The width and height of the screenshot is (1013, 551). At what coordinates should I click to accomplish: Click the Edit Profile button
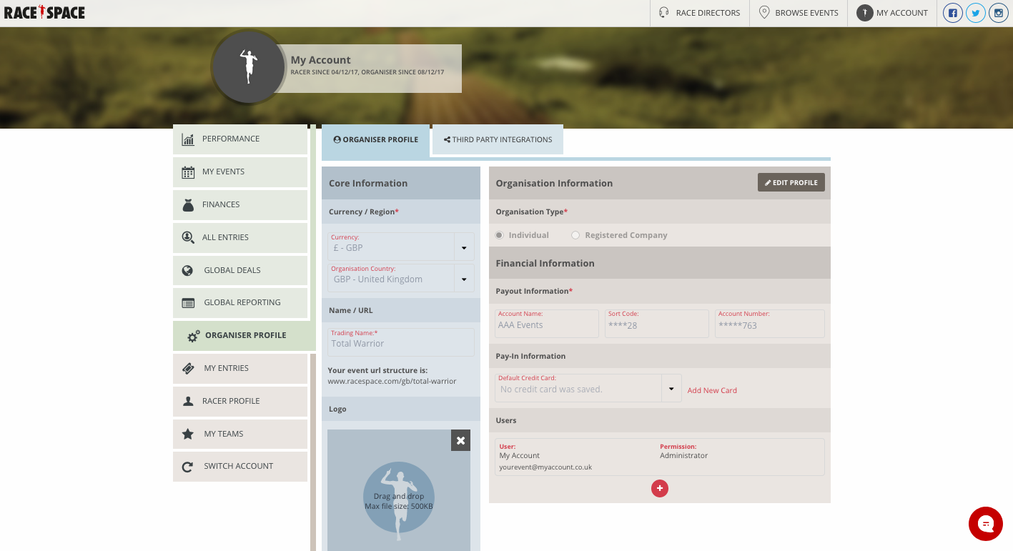click(x=791, y=183)
